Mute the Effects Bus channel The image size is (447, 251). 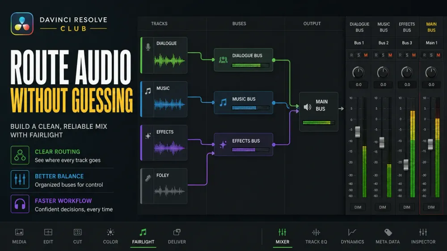[414, 55]
